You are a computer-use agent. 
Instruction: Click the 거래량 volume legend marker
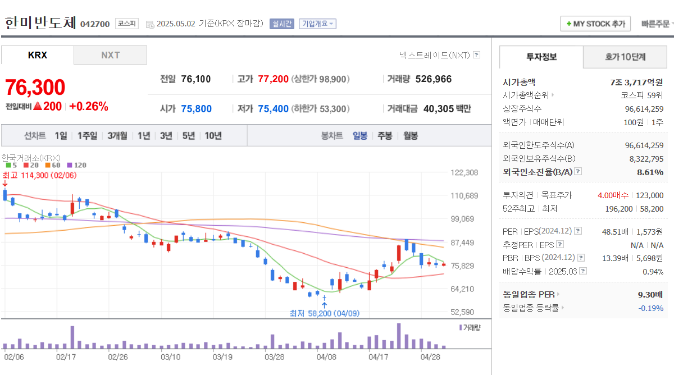pos(461,327)
